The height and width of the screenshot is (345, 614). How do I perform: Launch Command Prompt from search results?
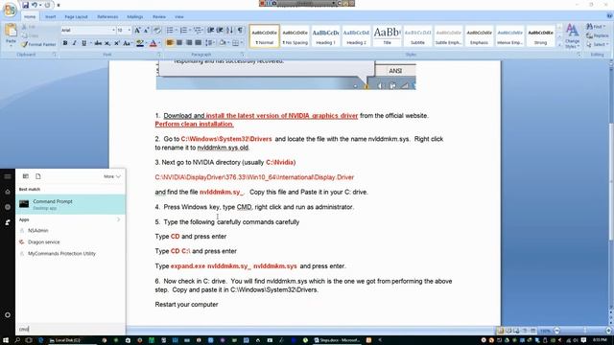pos(70,204)
